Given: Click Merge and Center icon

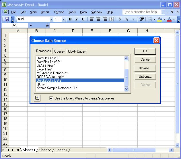Looking at the screenshot, I should click(x=112, y=19).
